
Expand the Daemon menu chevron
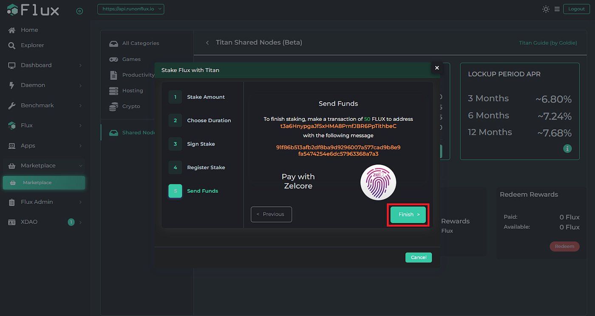(80, 85)
